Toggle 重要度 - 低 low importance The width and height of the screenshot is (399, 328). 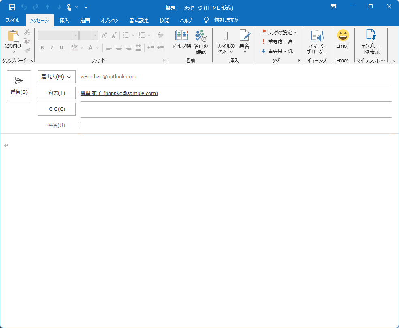point(277,51)
